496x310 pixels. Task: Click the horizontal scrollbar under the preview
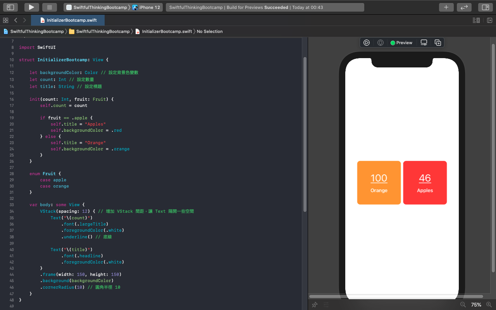coord(395,296)
